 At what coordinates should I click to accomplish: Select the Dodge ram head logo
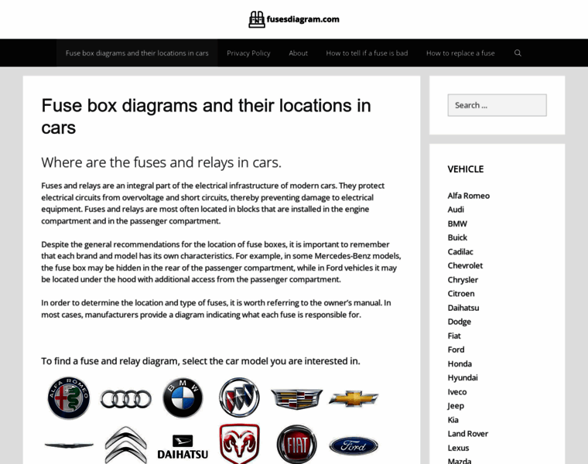click(x=239, y=444)
